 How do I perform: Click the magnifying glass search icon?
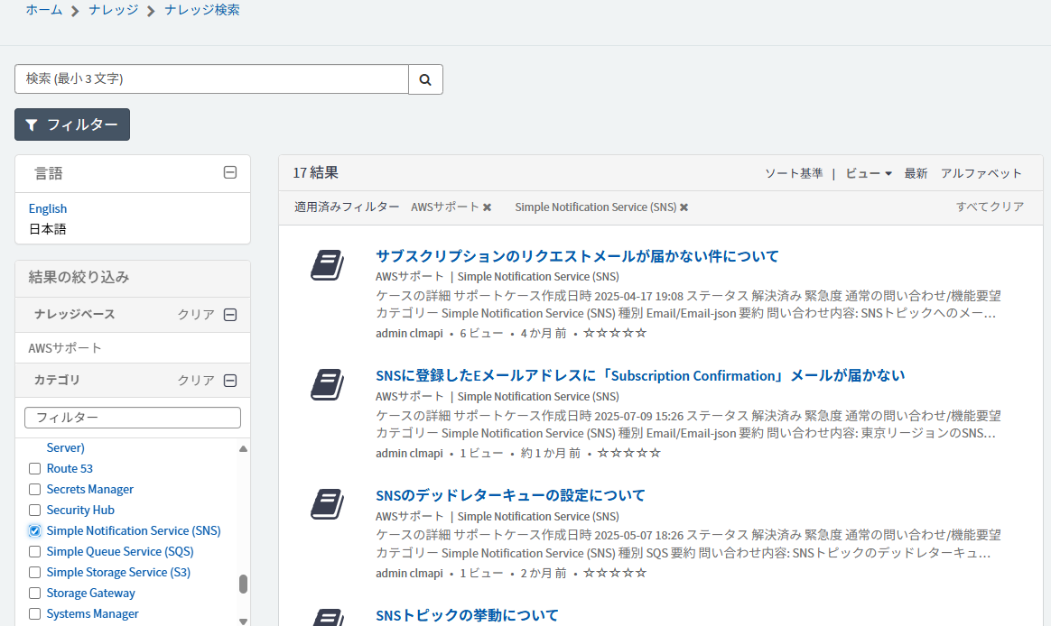(424, 79)
